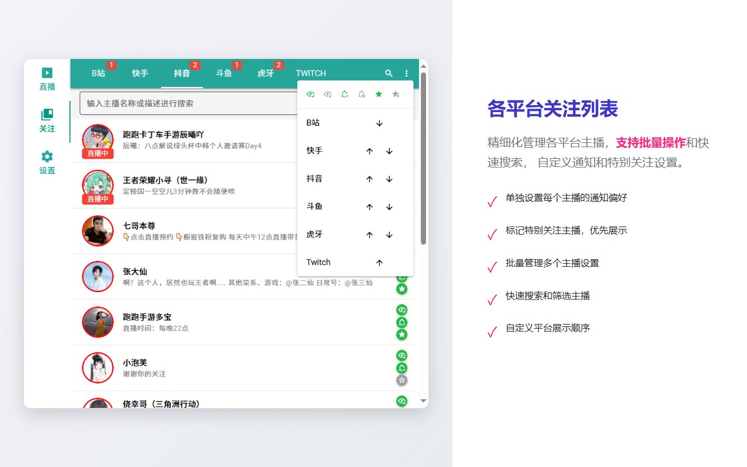Move 虎牙 up in platform order
The width and height of the screenshot is (747, 467).
click(x=369, y=235)
